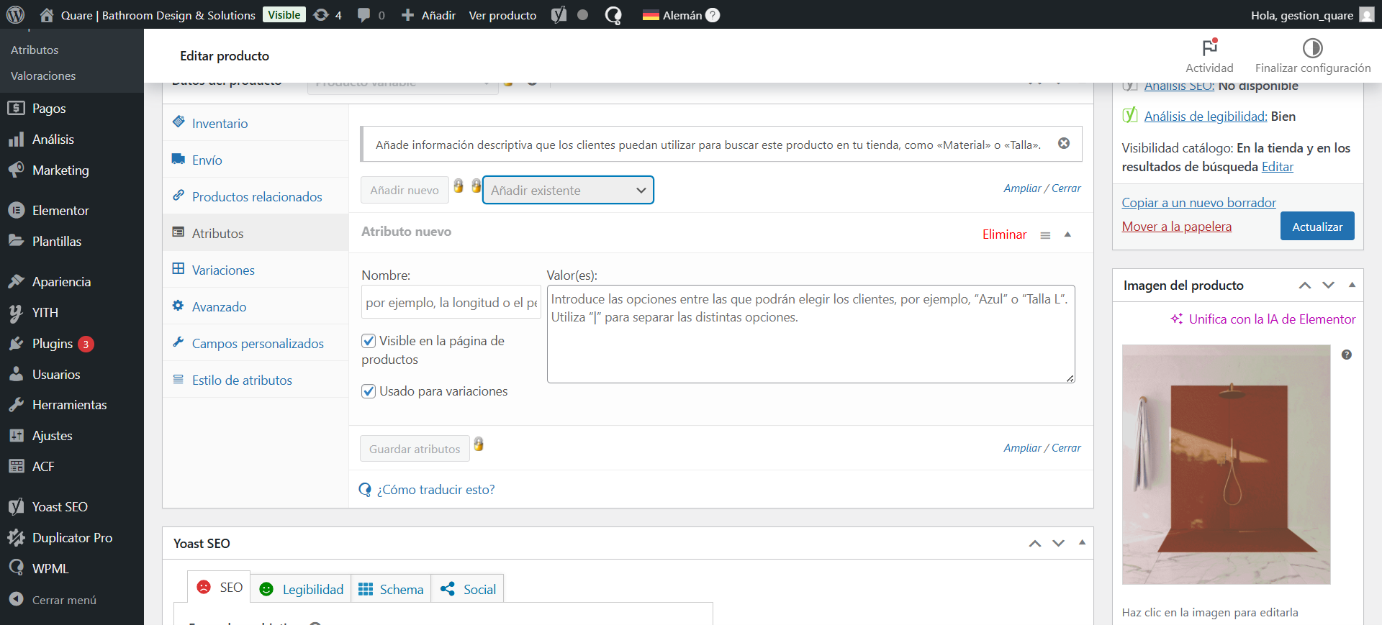This screenshot has width=1382, height=625.
Task: Click the Yoast legibility analysis icon
Action: pos(1130,115)
